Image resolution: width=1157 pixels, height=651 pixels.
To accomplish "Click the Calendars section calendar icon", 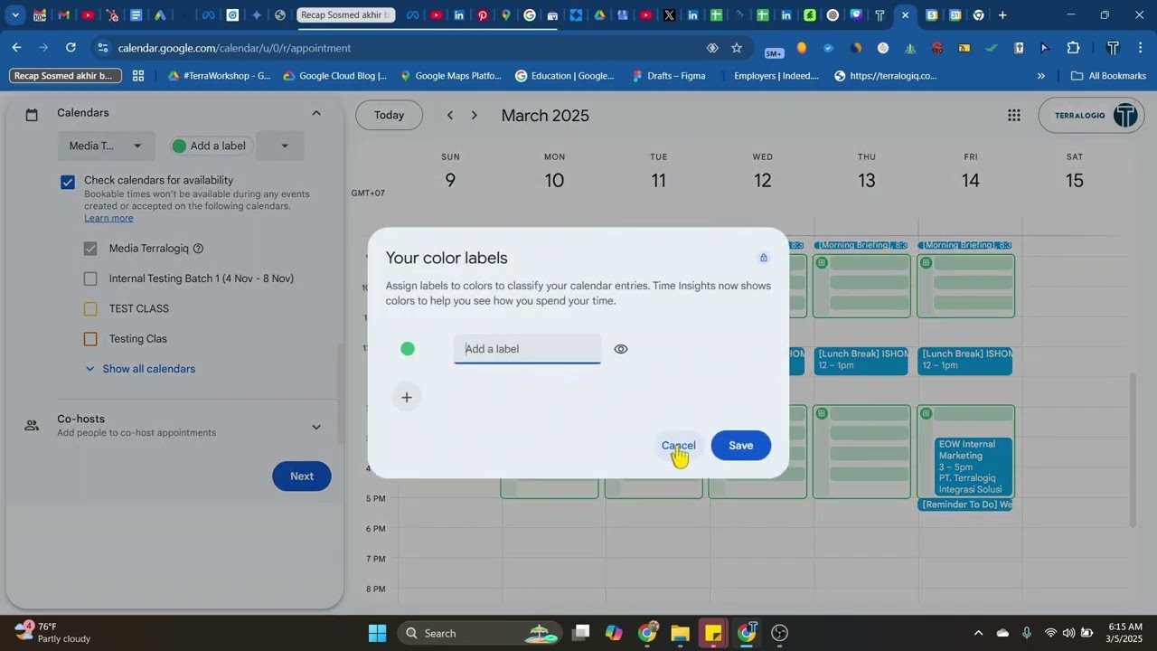I will [x=32, y=115].
